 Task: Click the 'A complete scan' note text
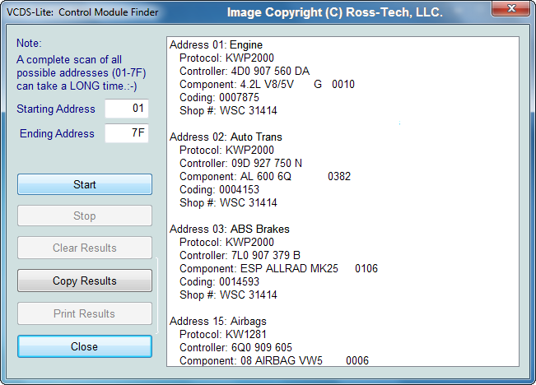[82, 72]
